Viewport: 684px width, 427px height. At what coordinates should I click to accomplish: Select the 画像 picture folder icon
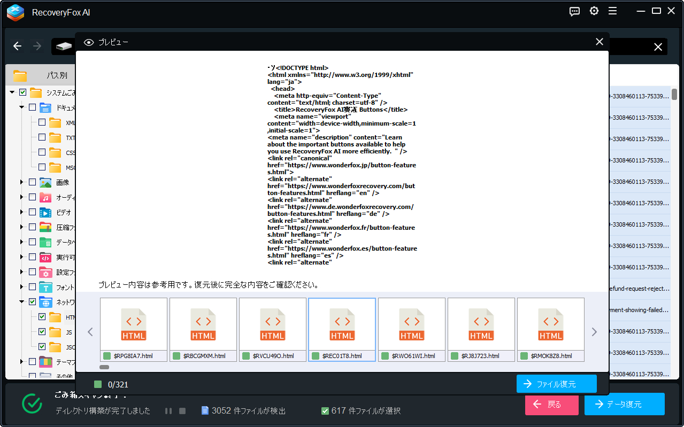tap(45, 182)
